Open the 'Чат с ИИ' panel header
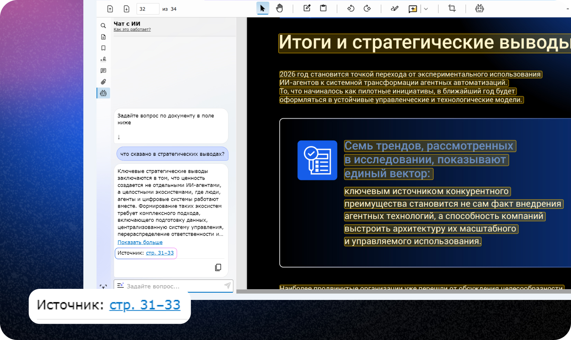This screenshot has width=571, height=340. [127, 23]
